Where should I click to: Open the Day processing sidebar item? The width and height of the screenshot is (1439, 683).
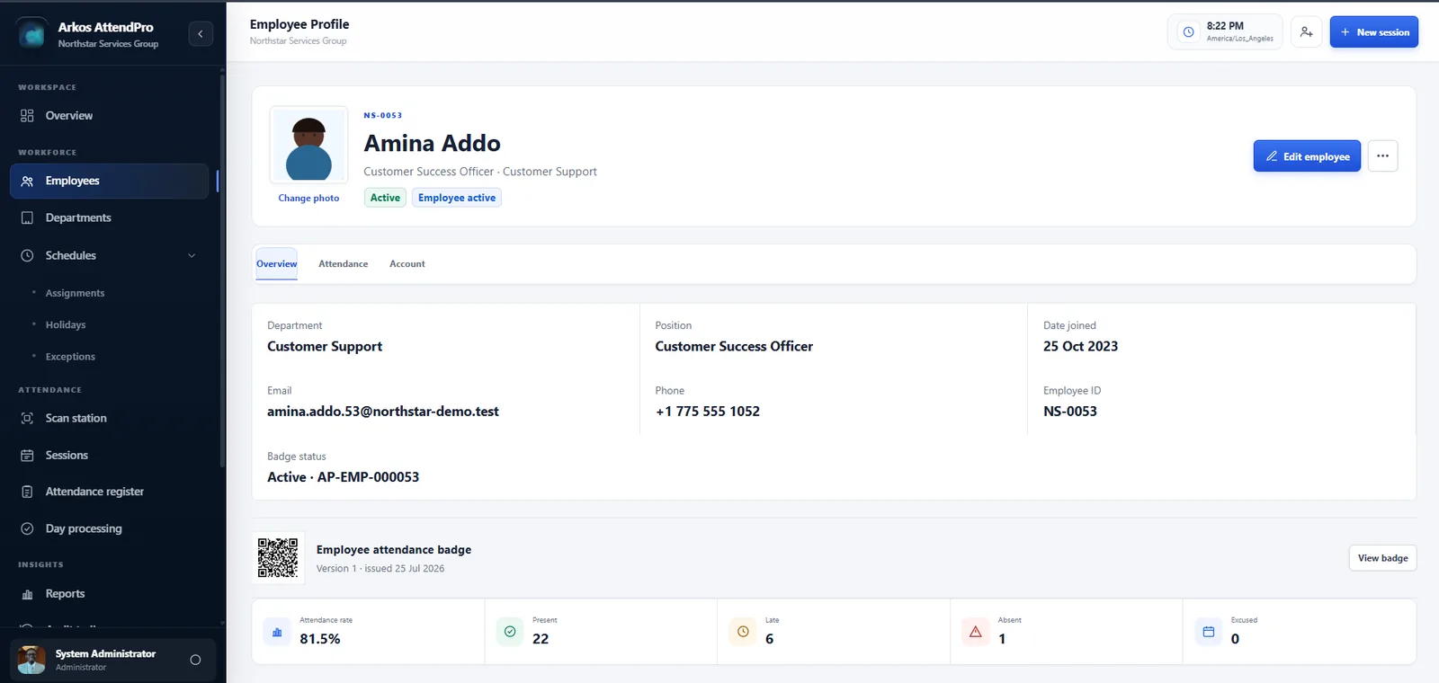[110, 528]
